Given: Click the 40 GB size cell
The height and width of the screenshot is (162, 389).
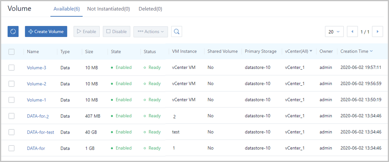Looking at the screenshot, I should (91, 132).
